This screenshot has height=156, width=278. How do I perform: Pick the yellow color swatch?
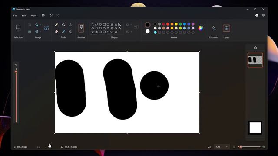pos(176,24)
